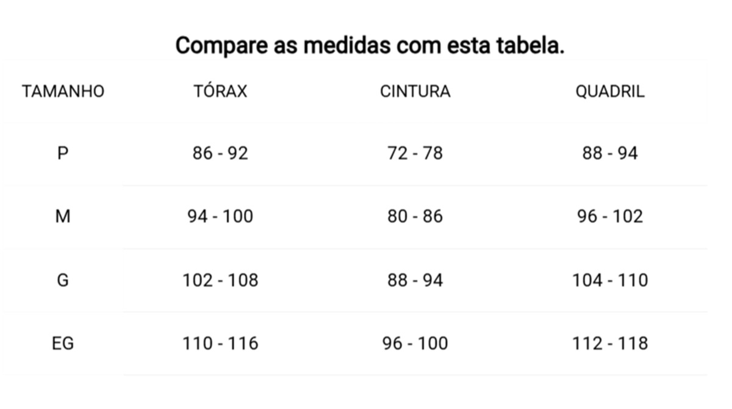Screen dimensions: 732x409
Task: Select the CINTURA column header
Action: 415,92
